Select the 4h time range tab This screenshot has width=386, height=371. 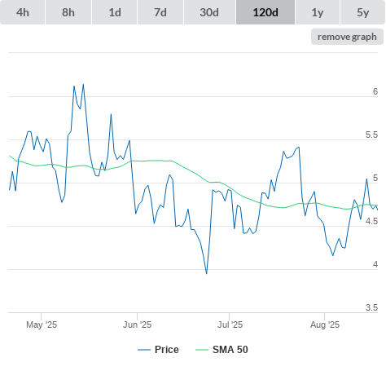[23, 12]
